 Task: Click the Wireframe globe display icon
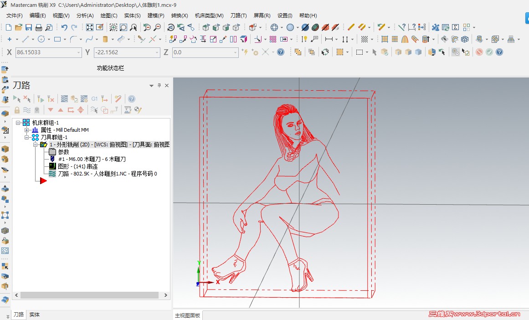(x=274, y=27)
